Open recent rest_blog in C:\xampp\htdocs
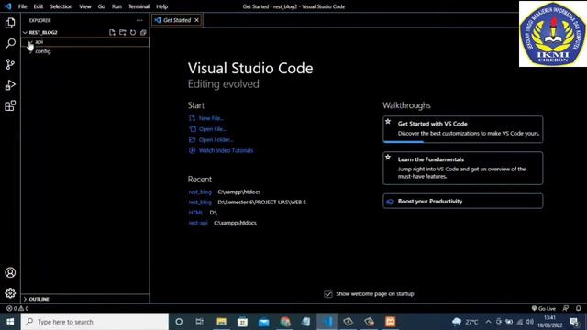The image size is (587, 330). (200, 192)
